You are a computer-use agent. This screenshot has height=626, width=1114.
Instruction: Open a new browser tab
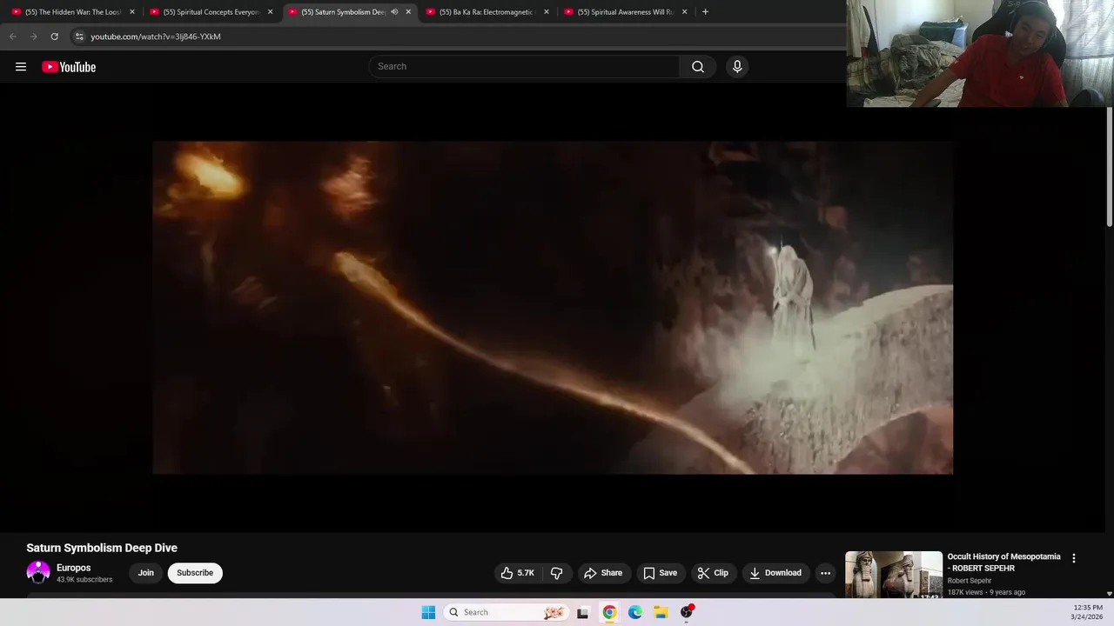point(705,12)
